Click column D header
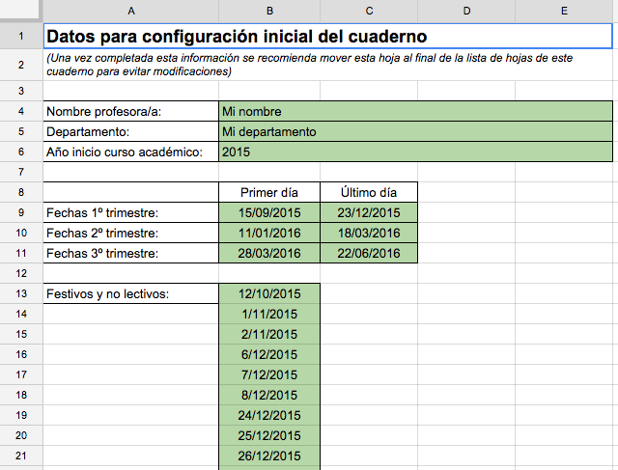 pyautogui.click(x=466, y=11)
